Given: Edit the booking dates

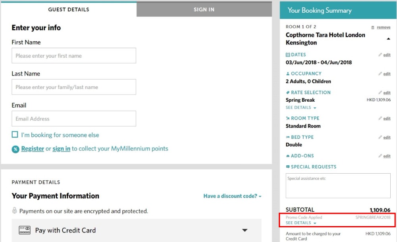Looking at the screenshot, I should pyautogui.click(x=385, y=55).
